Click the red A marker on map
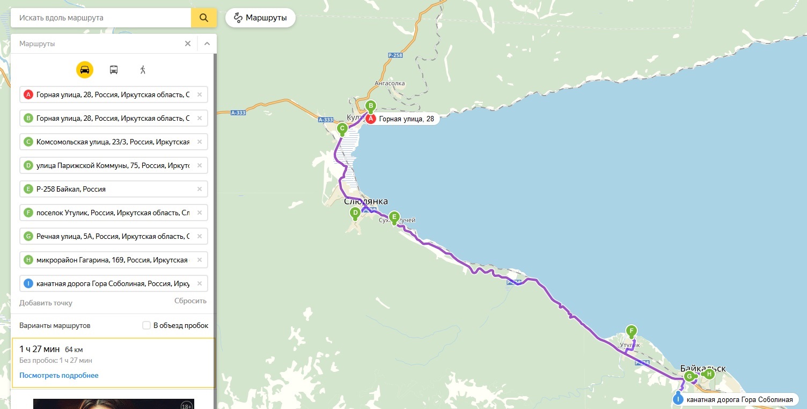Viewport: 807px width, 409px height. tap(370, 119)
